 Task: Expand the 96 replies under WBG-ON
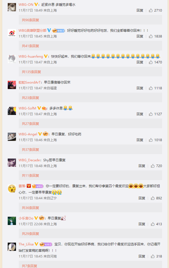[x=30, y=20]
